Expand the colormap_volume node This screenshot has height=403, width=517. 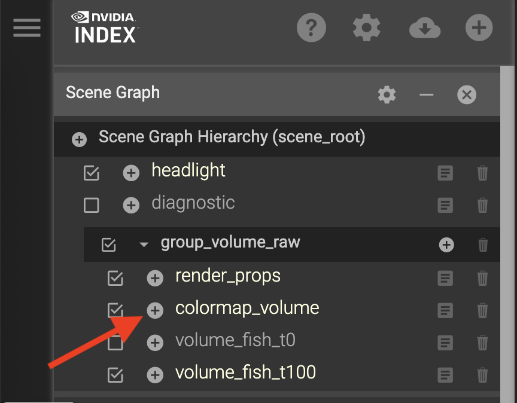click(155, 310)
